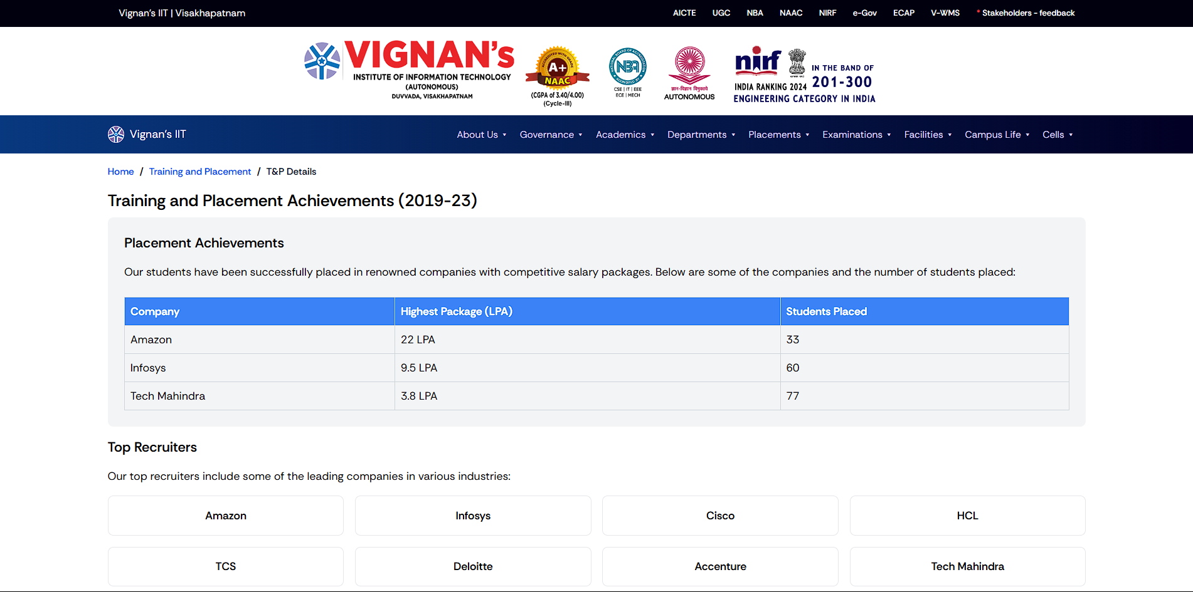
Task: Select the Cisco recruiter card
Action: click(720, 516)
